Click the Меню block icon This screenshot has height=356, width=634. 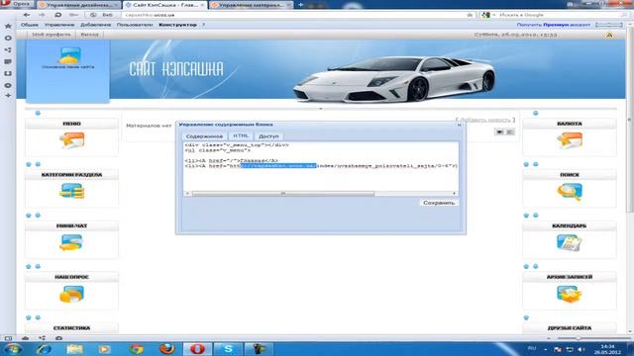72,140
